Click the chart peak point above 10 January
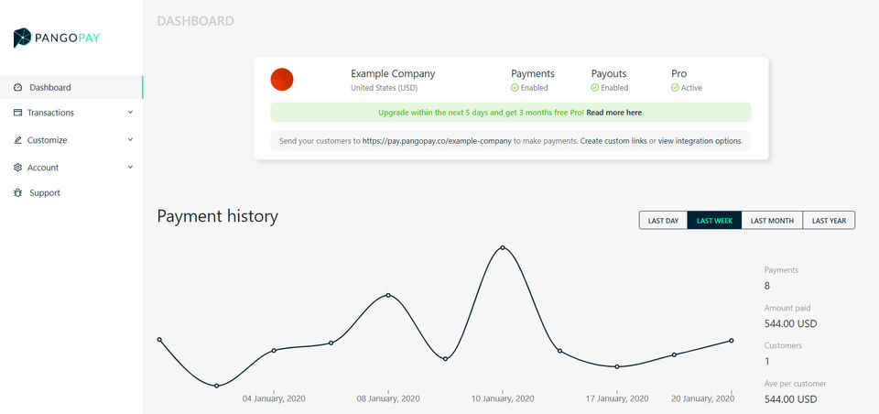 pyautogui.click(x=503, y=247)
